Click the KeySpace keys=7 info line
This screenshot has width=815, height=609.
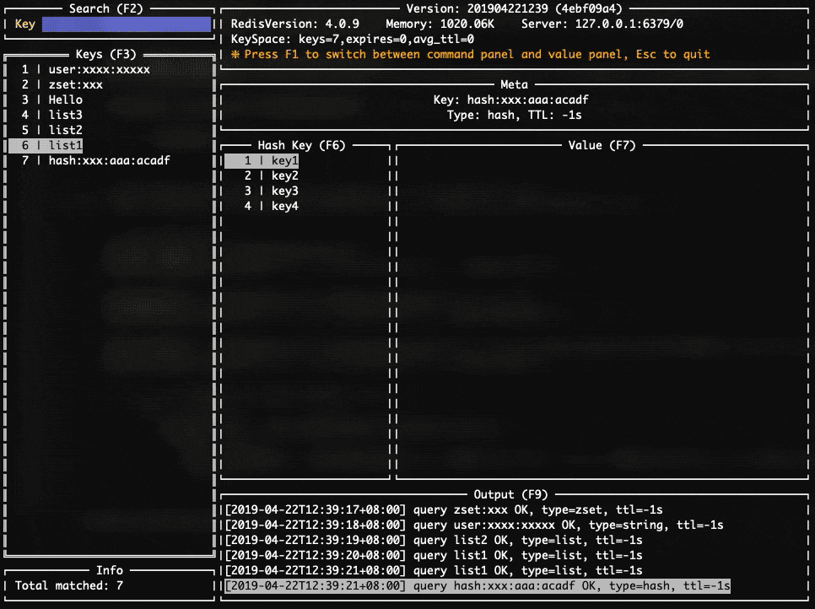click(x=352, y=40)
